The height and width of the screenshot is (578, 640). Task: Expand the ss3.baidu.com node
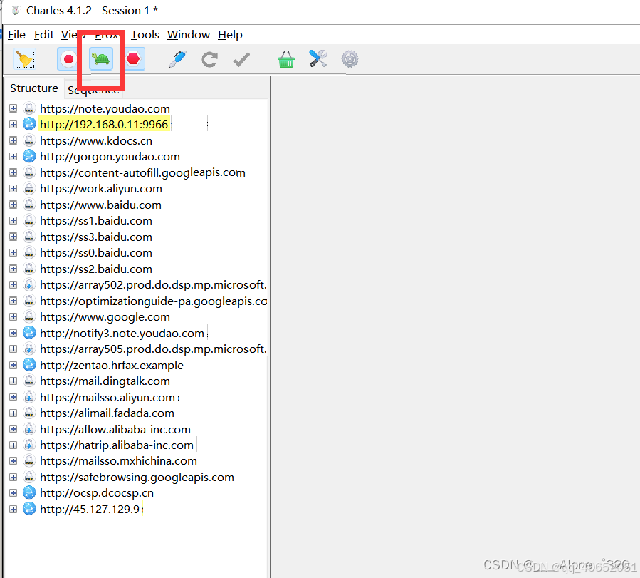(x=13, y=237)
